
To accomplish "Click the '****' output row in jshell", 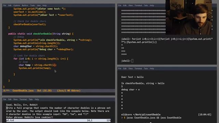I will [x=124, y=54].
